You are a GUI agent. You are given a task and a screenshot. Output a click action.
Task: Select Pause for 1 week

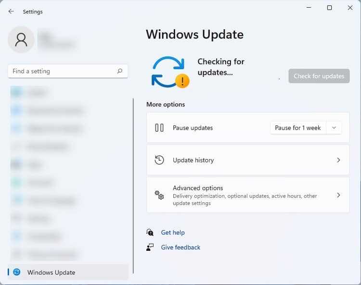point(297,128)
